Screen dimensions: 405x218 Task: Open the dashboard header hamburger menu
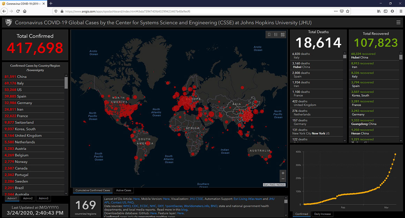398,22
